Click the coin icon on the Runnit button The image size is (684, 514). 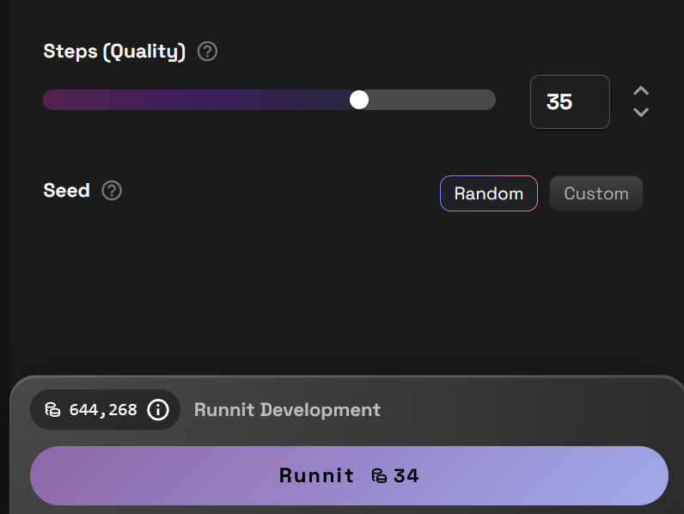pyautogui.click(x=379, y=475)
